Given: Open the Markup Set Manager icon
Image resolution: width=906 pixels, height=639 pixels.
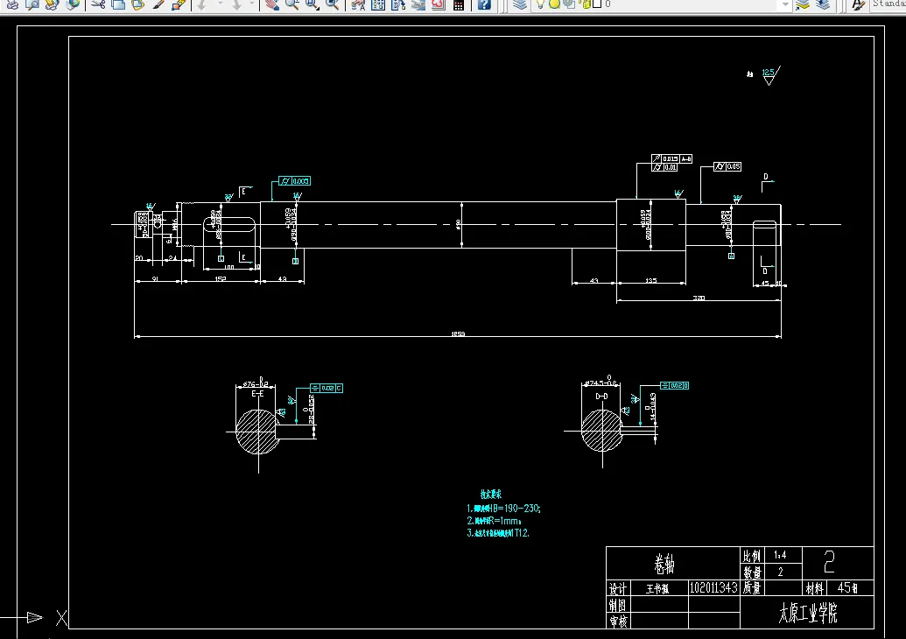Looking at the screenshot, I should tap(439, 4).
